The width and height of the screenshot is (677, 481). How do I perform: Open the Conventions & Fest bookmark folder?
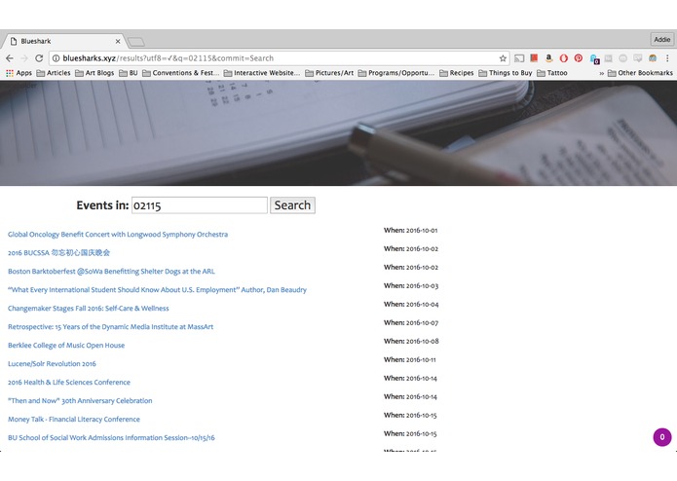click(180, 73)
